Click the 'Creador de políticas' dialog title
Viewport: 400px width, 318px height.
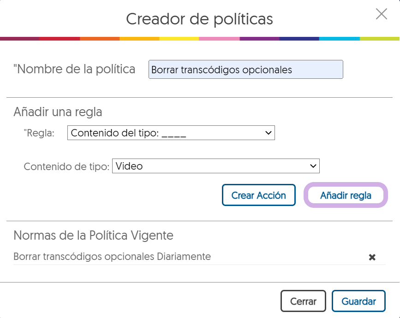pos(199,19)
